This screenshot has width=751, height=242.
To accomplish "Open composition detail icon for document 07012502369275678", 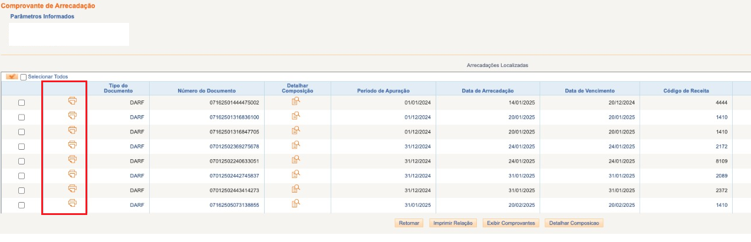I will (296, 145).
